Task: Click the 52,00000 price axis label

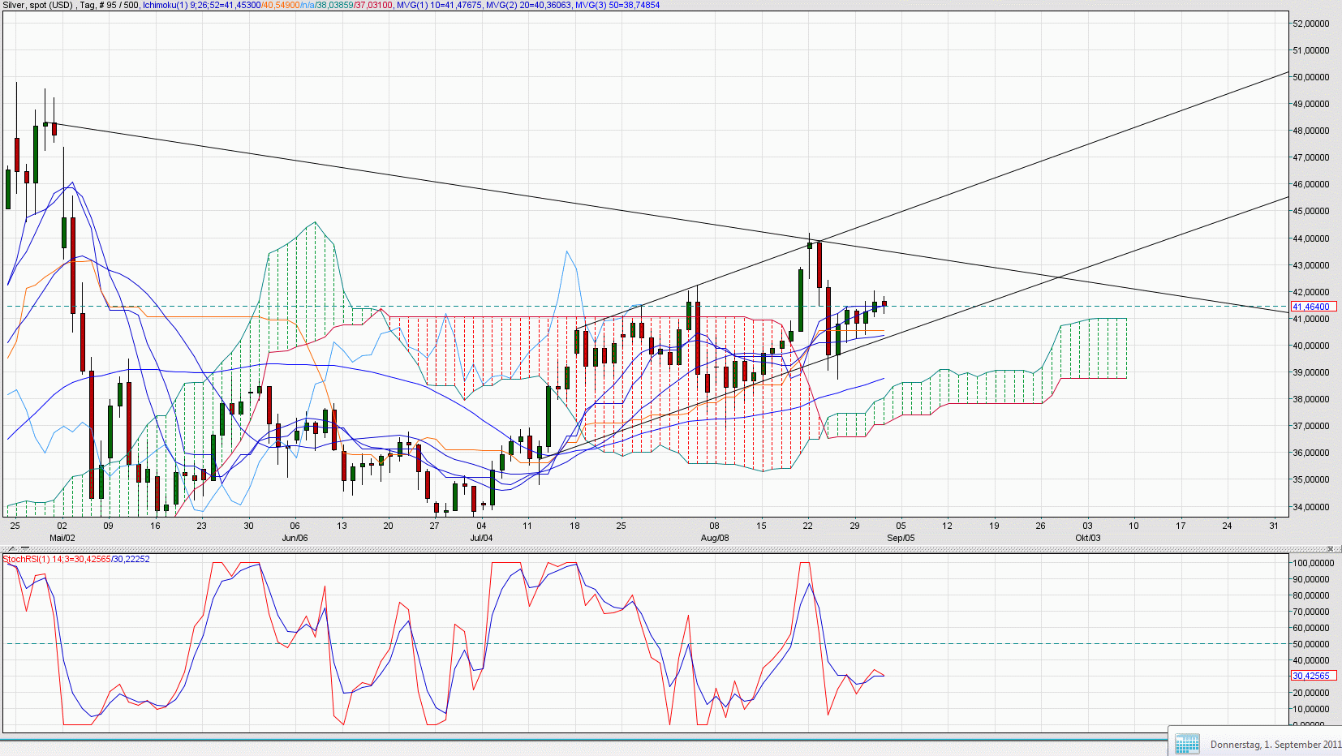Action: (1311, 24)
